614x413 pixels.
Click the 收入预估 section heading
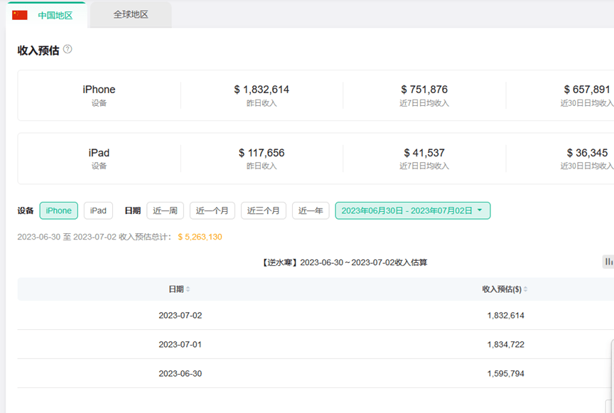click(38, 50)
